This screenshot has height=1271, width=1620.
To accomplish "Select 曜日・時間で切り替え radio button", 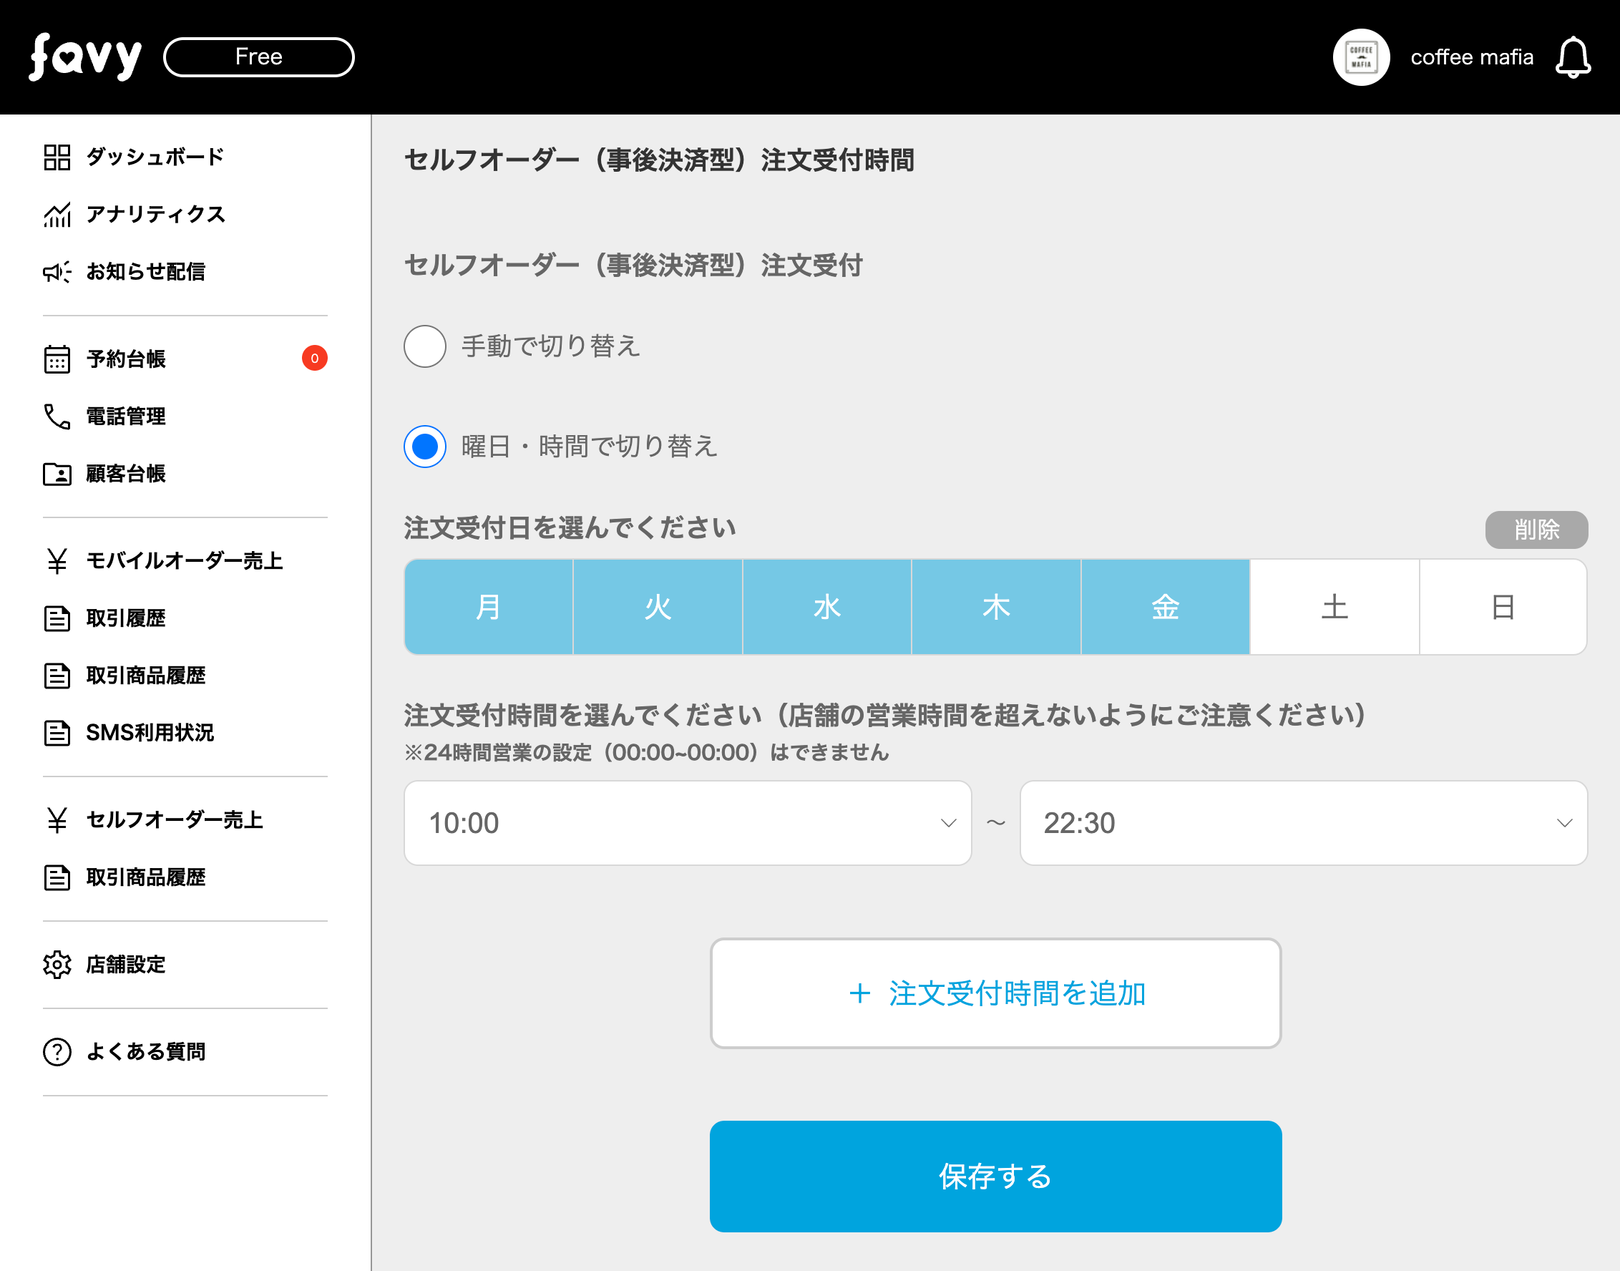I will [425, 447].
